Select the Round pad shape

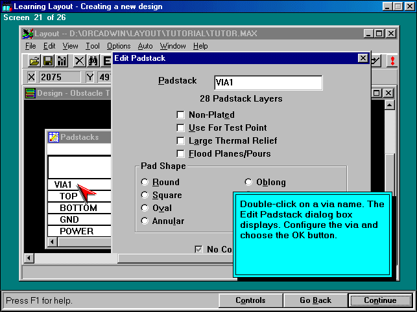145,183
